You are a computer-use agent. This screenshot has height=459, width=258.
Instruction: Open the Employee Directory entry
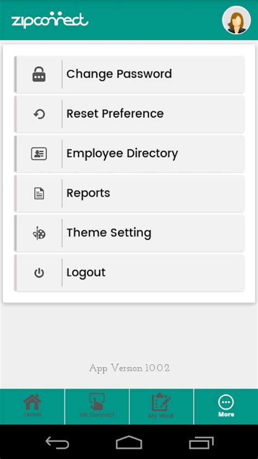pos(130,154)
